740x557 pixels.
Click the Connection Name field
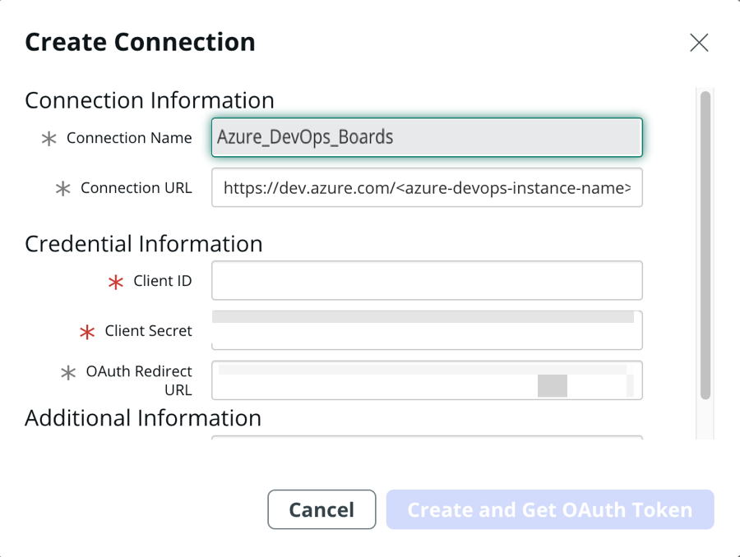(x=427, y=137)
